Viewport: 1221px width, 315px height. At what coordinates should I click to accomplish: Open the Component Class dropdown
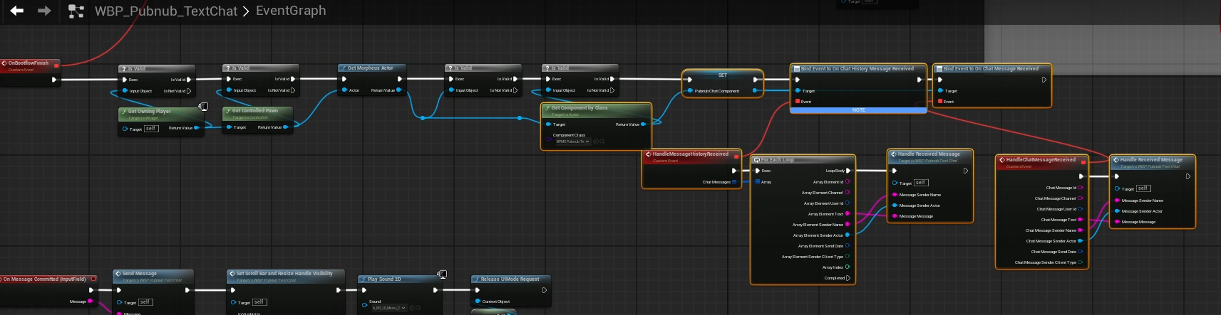pos(572,142)
